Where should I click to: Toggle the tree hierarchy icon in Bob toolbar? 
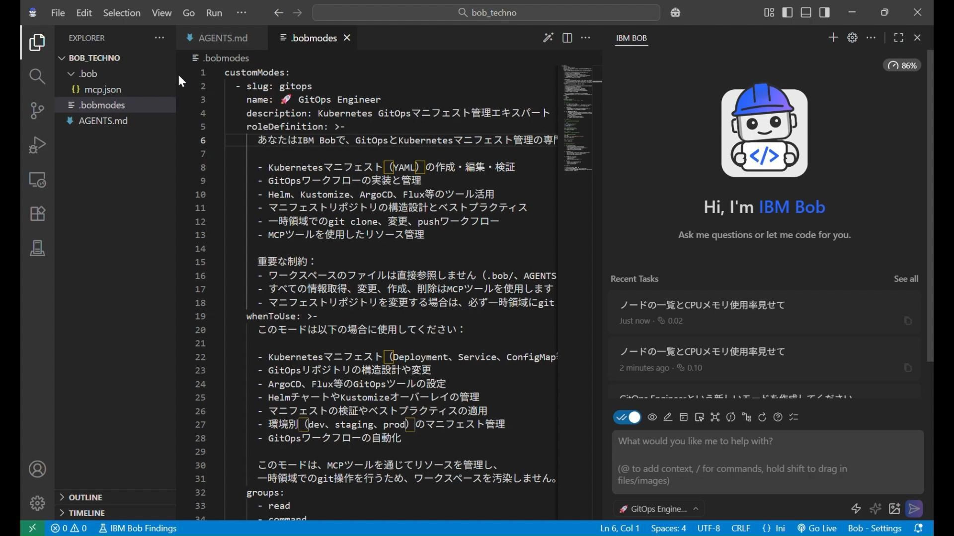746,417
